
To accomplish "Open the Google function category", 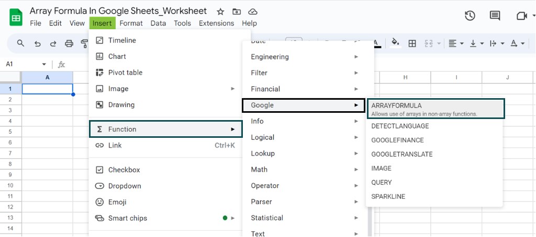I will (x=304, y=105).
